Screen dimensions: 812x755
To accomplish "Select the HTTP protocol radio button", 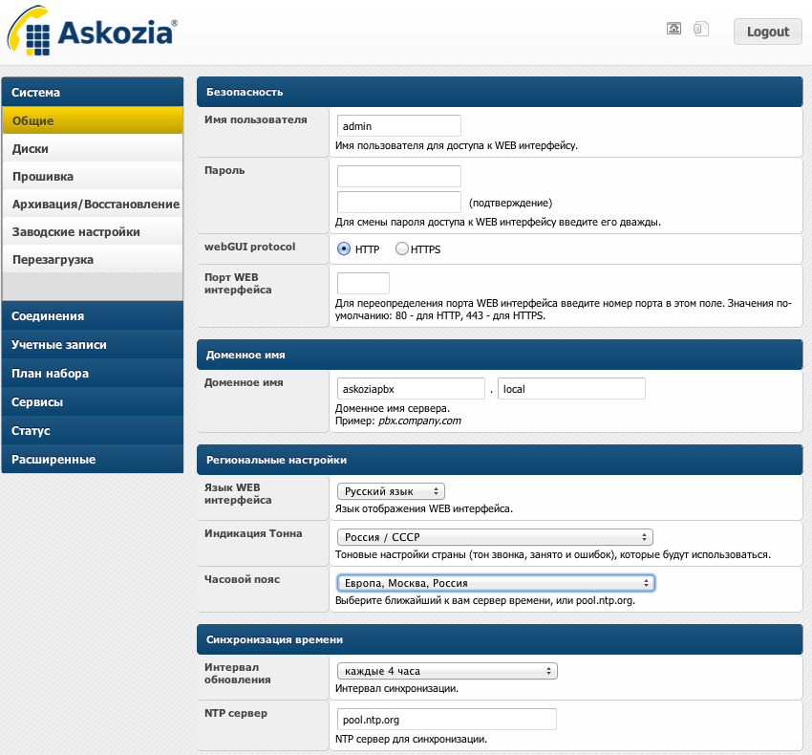I will pyautogui.click(x=343, y=248).
